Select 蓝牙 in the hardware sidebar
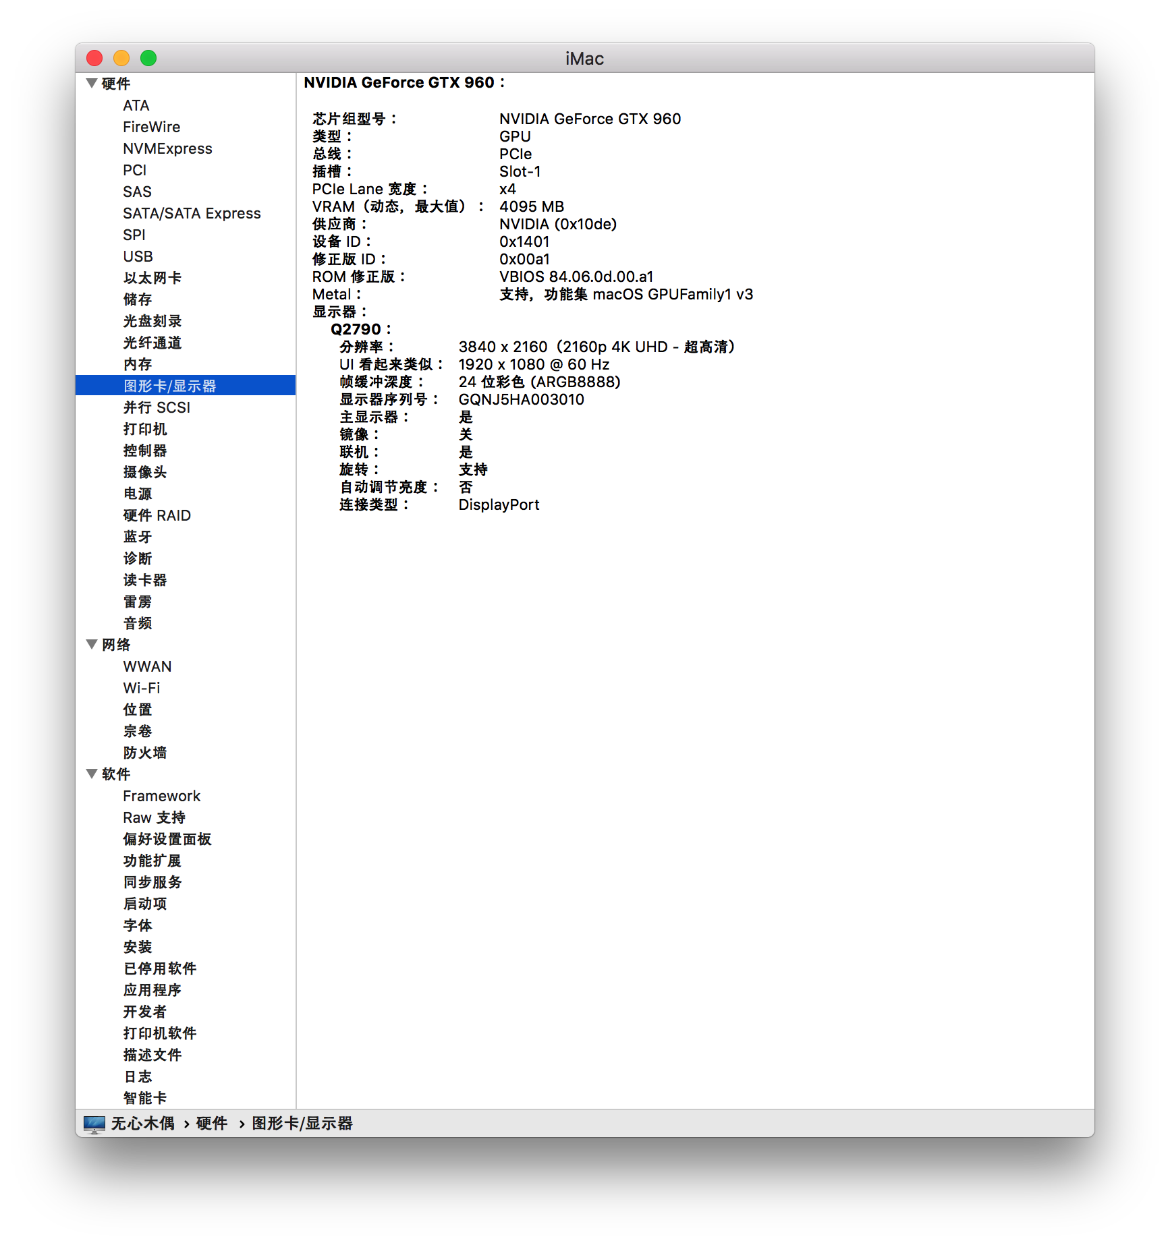1170x1245 pixels. [138, 537]
